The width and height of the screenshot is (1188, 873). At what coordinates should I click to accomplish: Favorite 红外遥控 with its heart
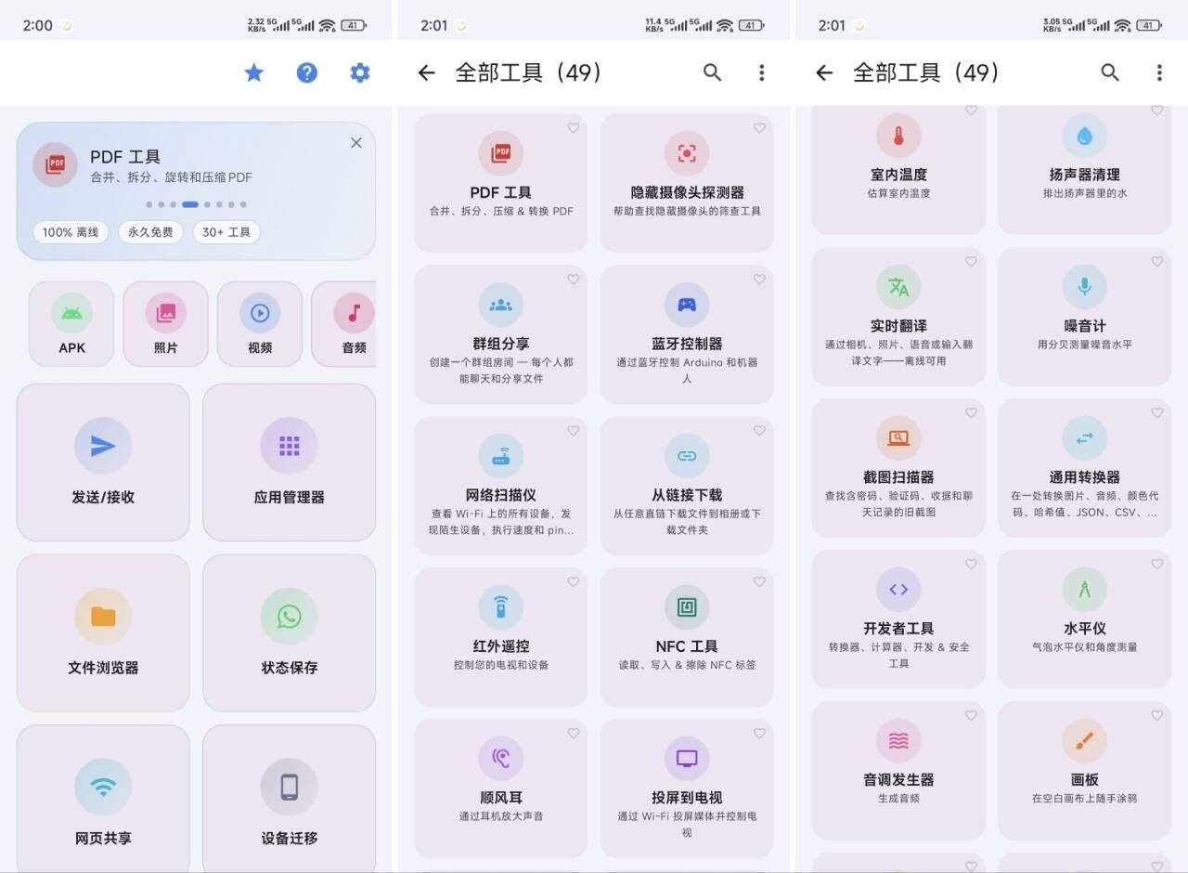[x=574, y=582]
